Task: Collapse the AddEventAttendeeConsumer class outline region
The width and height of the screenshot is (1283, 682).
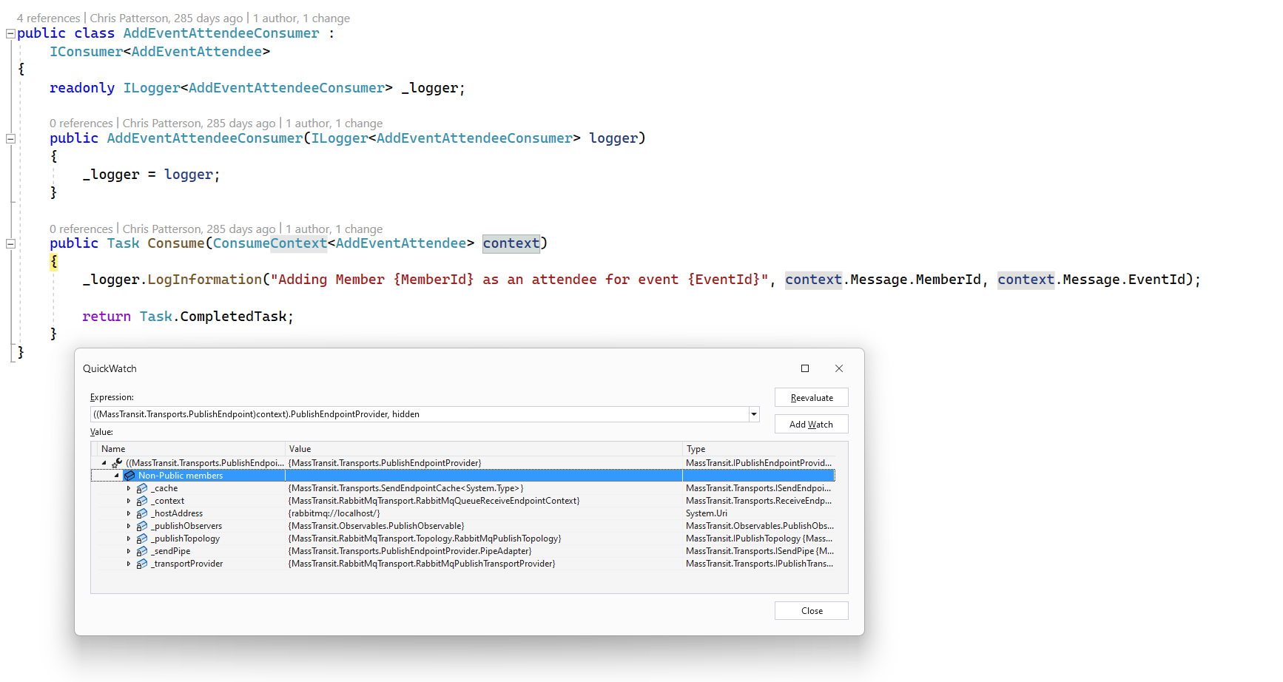Action: pyautogui.click(x=10, y=33)
